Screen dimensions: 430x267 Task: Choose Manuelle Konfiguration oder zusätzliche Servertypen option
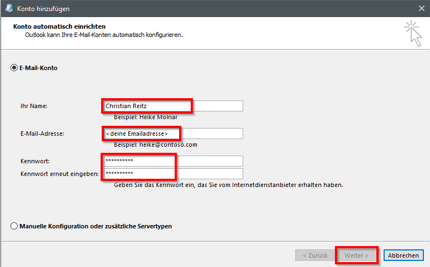pos(14,226)
